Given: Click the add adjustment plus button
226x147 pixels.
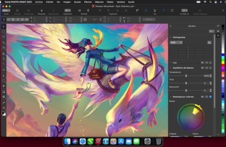Looking at the screenshot, I should [211, 31].
